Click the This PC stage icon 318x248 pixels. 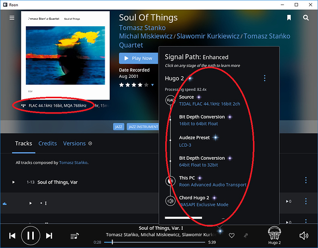[x=170, y=181]
